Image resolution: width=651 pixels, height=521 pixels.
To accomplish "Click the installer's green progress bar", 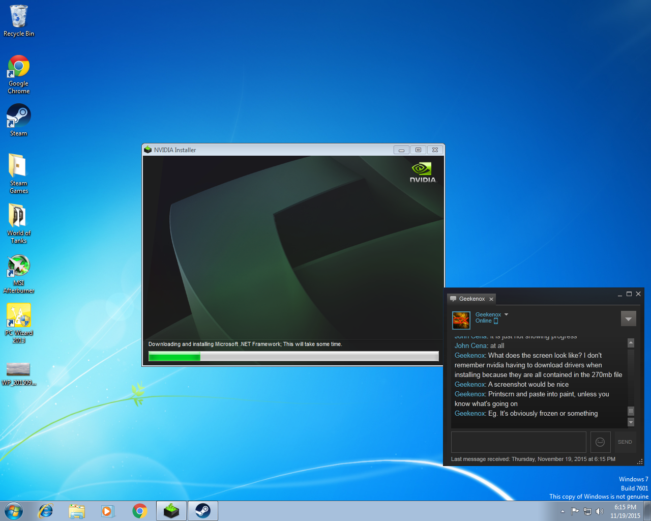I will pos(293,357).
